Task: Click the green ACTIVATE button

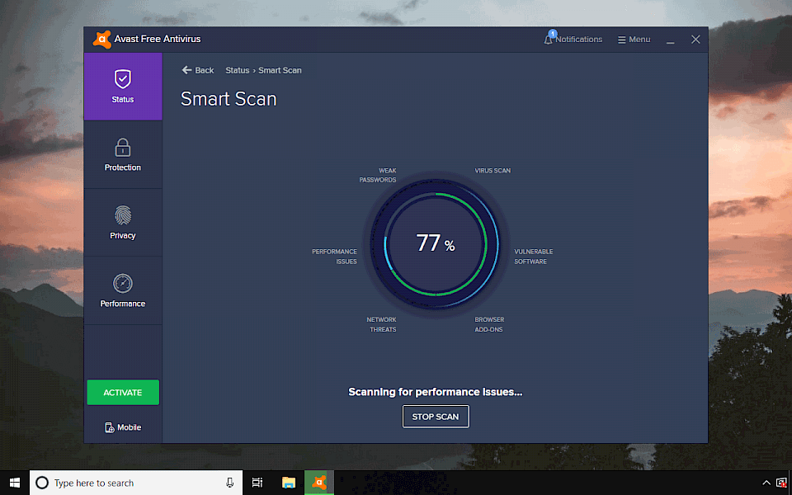Action: tap(123, 393)
